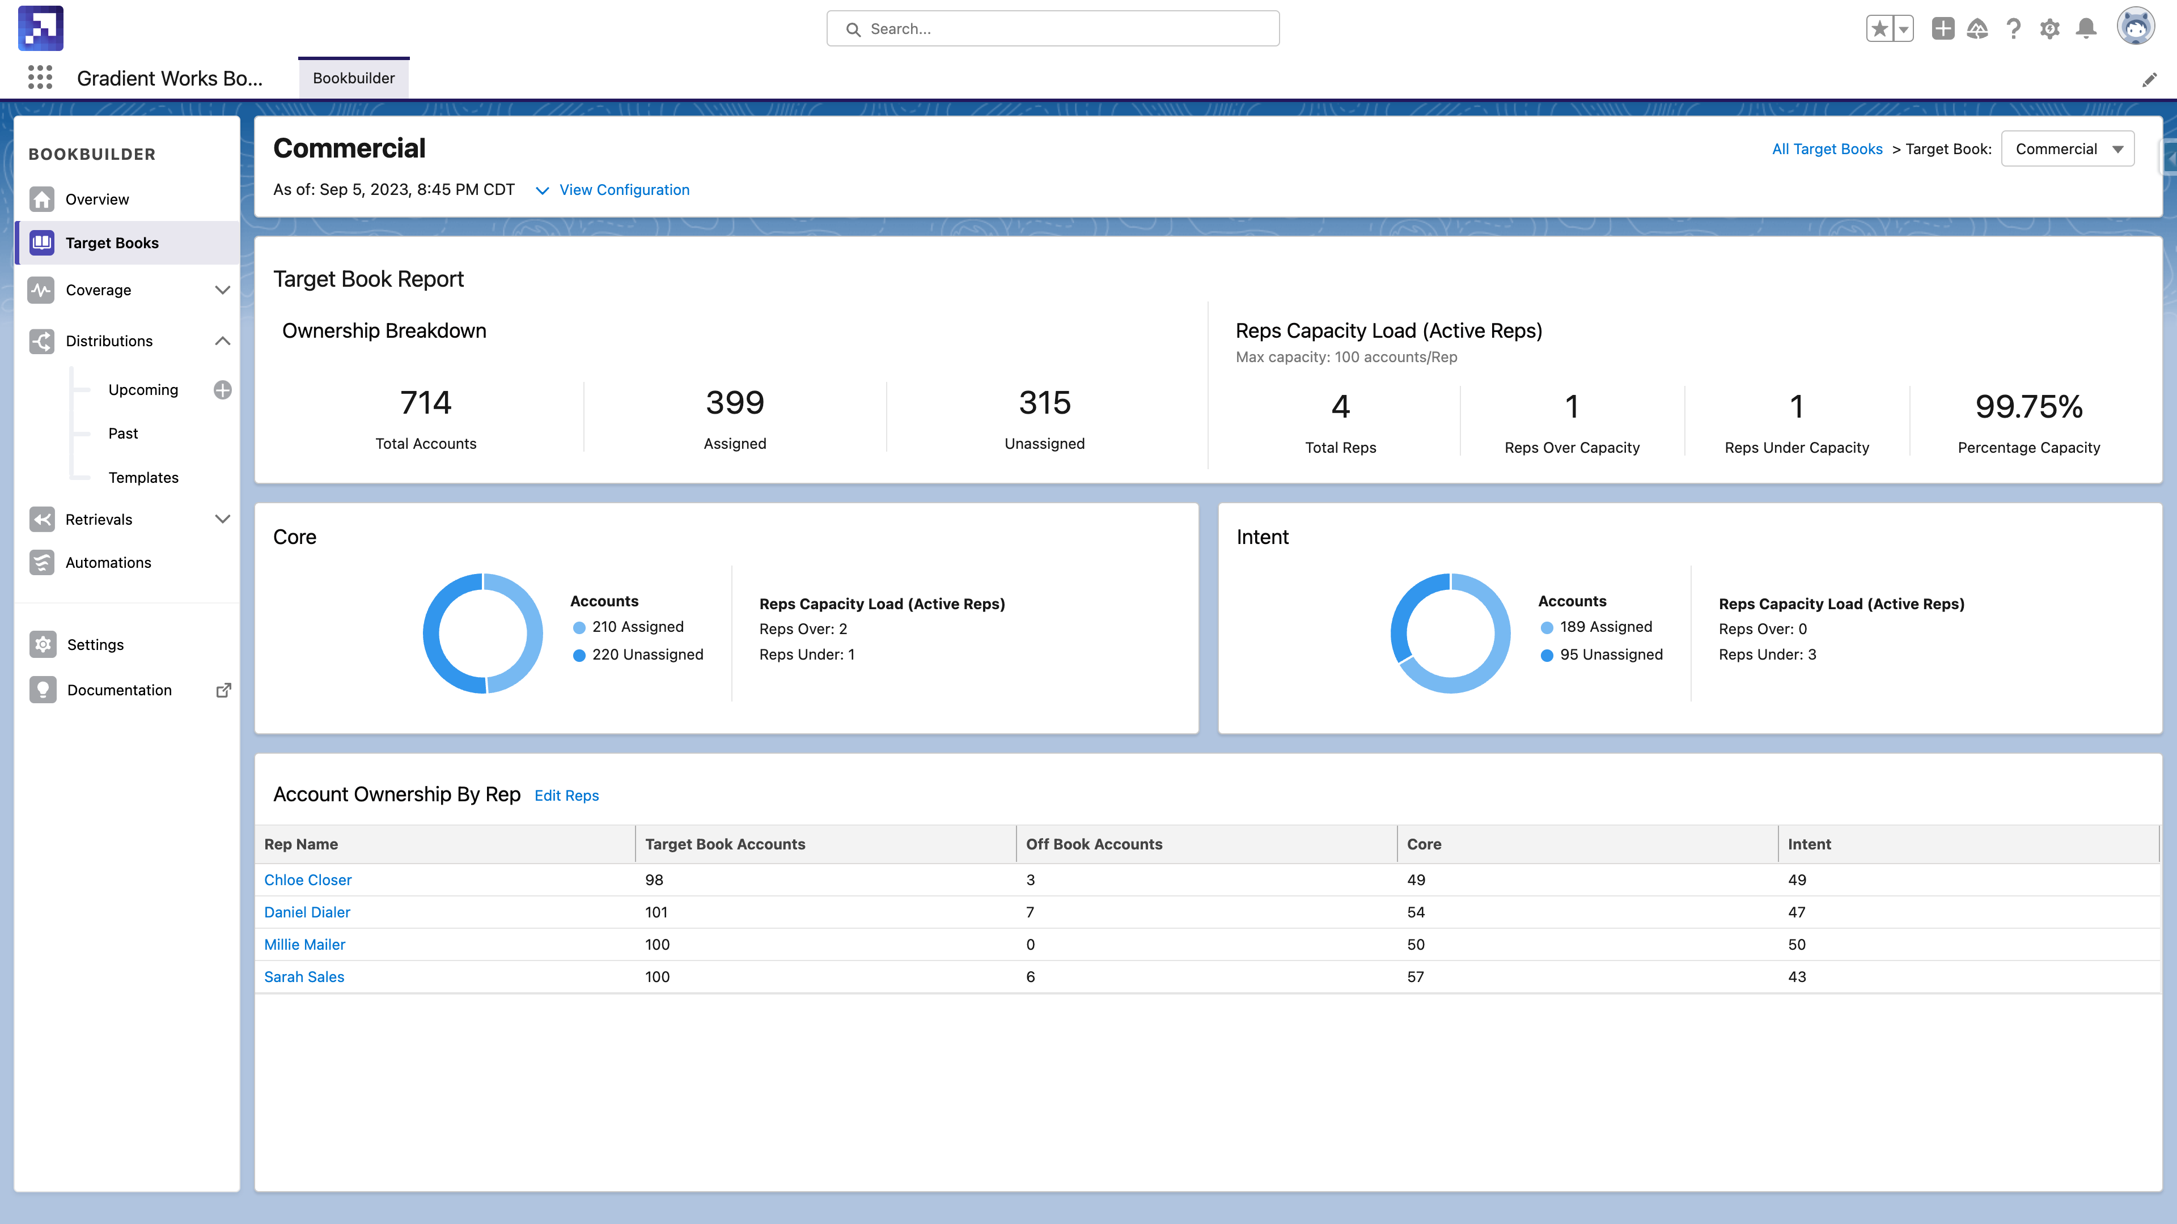The height and width of the screenshot is (1224, 2177).
Task: Click the Off Book Accounts column header
Action: coord(1207,845)
